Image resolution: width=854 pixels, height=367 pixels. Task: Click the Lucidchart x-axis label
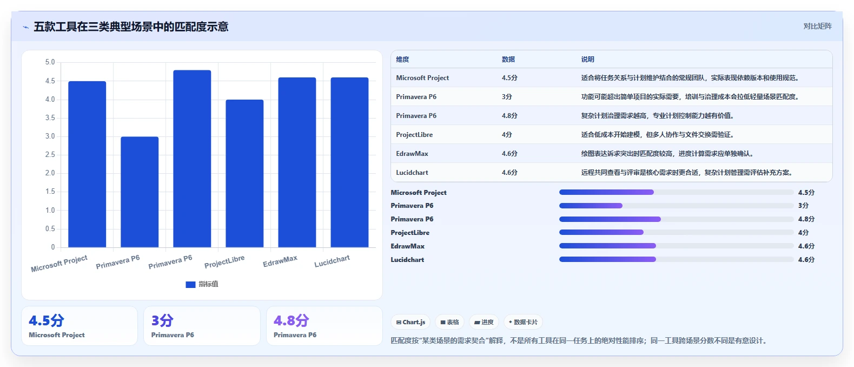tap(332, 261)
